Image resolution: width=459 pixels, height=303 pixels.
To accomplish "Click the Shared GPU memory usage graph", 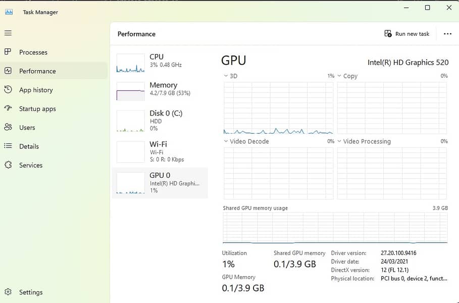I will pyautogui.click(x=335, y=228).
